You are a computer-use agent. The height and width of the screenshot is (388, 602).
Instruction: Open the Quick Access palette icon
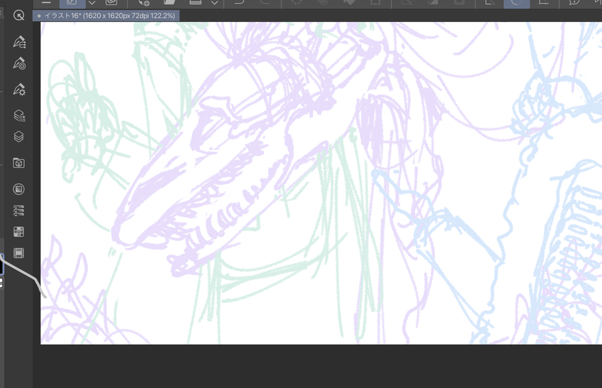coord(18,15)
